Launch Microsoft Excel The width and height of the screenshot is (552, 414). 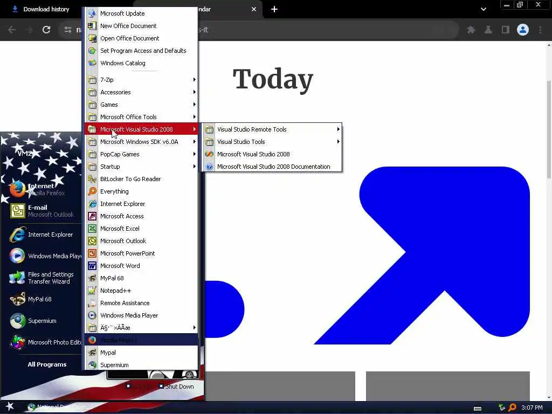point(141,229)
